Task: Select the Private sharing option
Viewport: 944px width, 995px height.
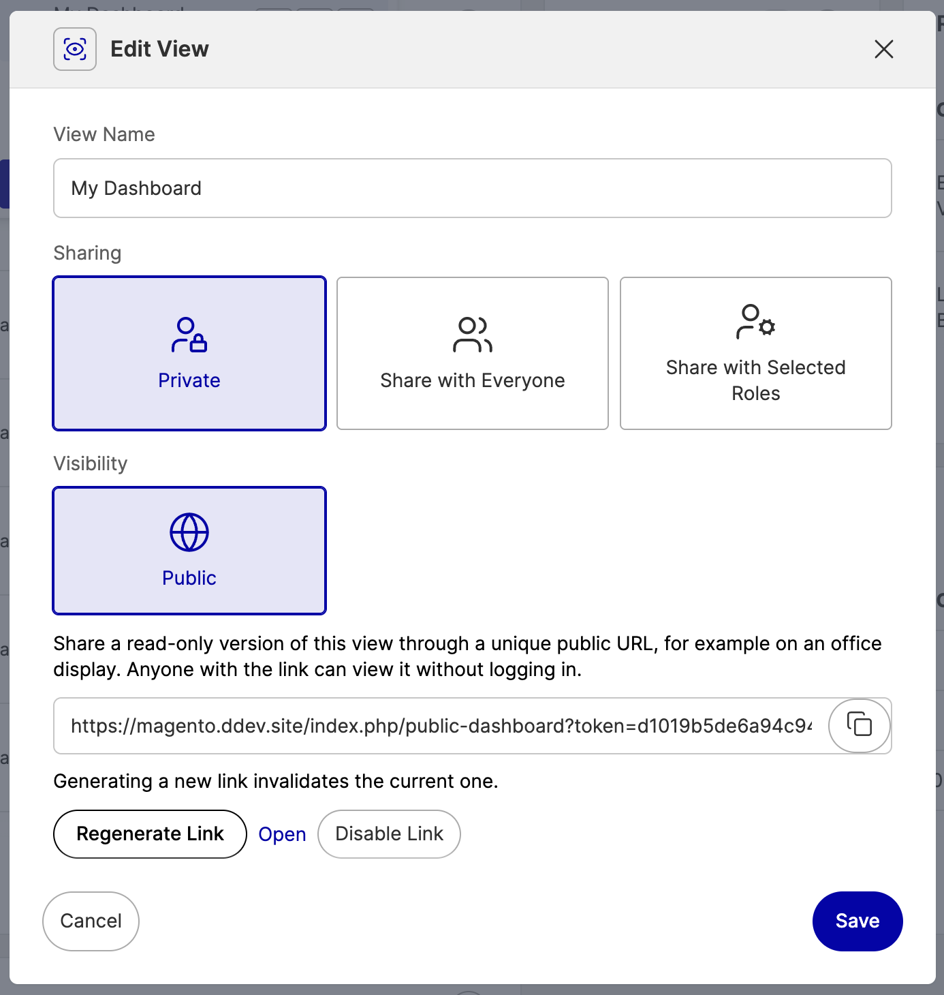Action: point(189,353)
